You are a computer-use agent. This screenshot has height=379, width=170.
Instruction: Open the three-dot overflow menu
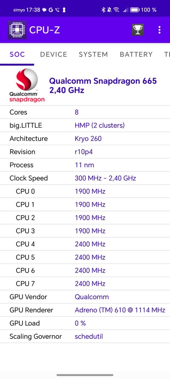click(x=159, y=30)
